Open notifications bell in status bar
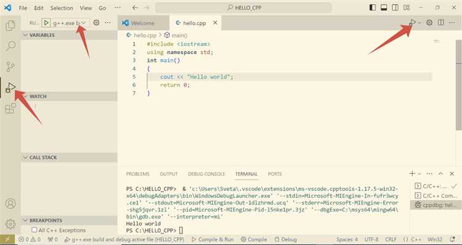Viewport: 462px width, 245px height. (x=453, y=239)
